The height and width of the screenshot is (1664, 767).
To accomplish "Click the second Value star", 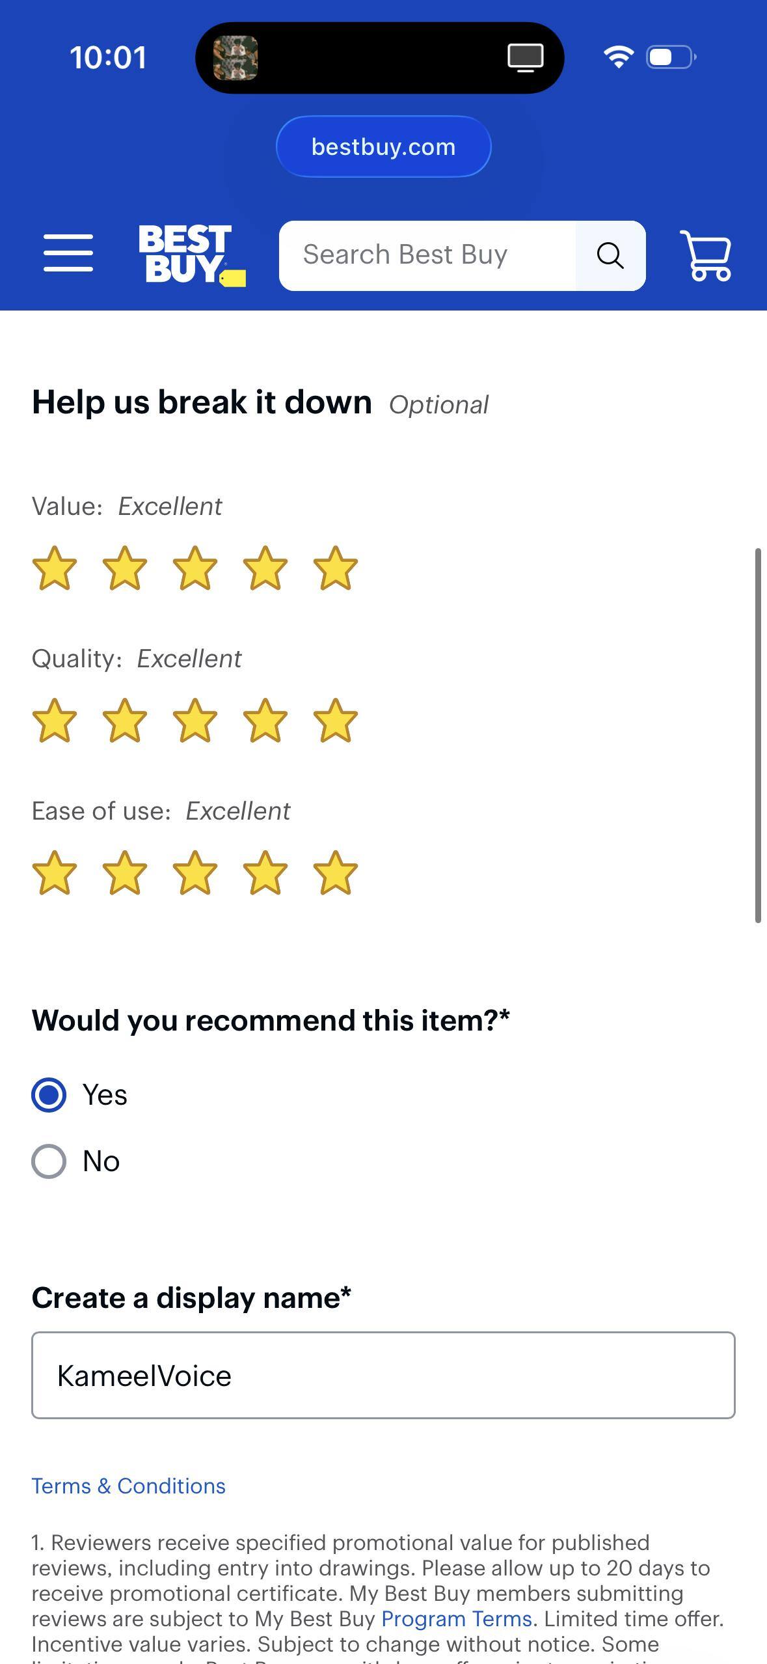I will tap(126, 568).
